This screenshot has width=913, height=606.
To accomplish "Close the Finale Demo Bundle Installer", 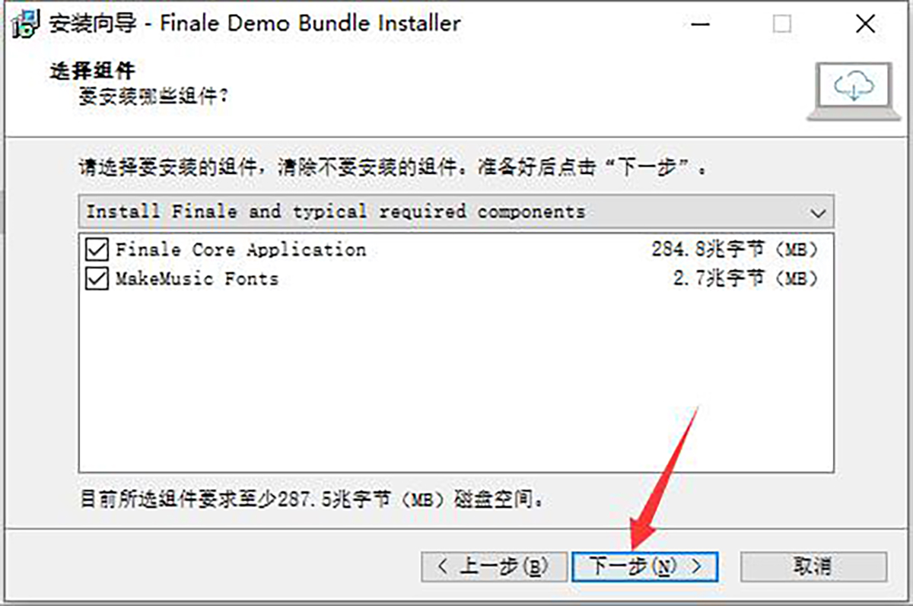I will coord(865,24).
